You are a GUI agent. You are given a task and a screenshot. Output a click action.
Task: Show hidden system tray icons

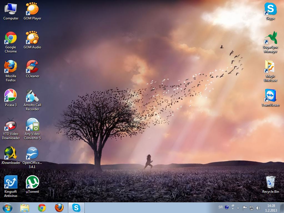click(x=238, y=208)
